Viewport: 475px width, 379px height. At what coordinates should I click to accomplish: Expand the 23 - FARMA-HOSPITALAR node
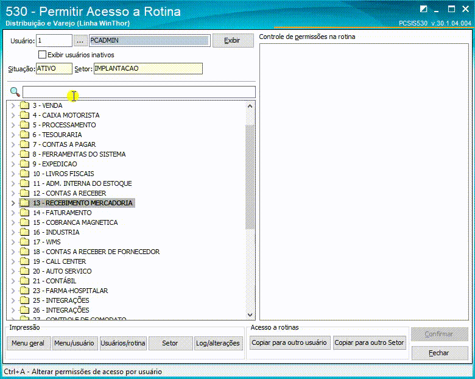click(13, 291)
